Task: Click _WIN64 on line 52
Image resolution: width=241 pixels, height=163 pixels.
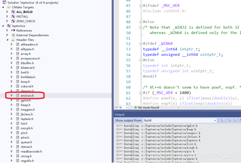Action: (166, 44)
